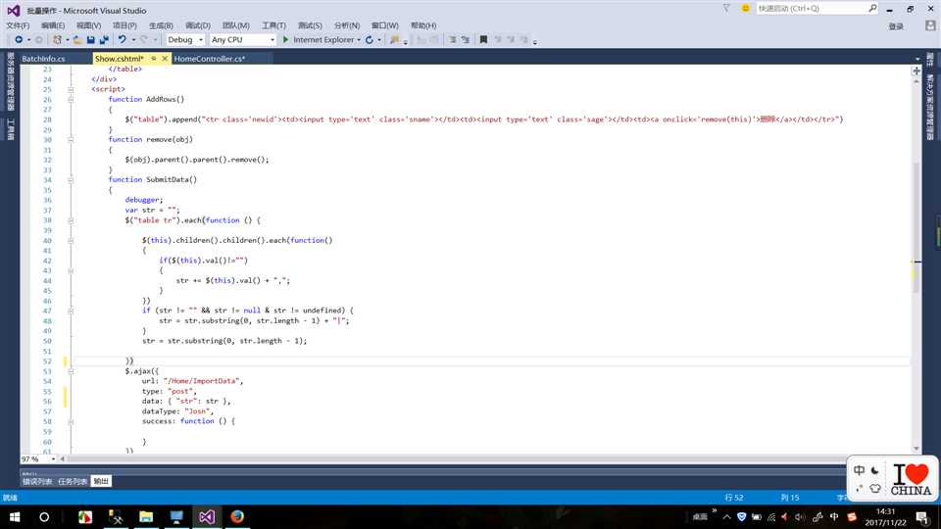Click the shield security icon in the system tray
The image size is (941, 529).
click(742, 517)
